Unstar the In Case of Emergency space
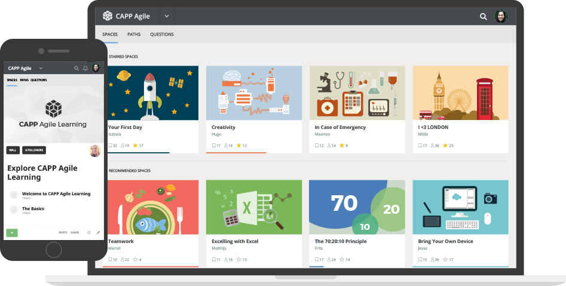 (x=342, y=145)
